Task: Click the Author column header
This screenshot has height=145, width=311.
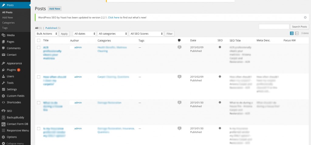Action: tap(74, 40)
